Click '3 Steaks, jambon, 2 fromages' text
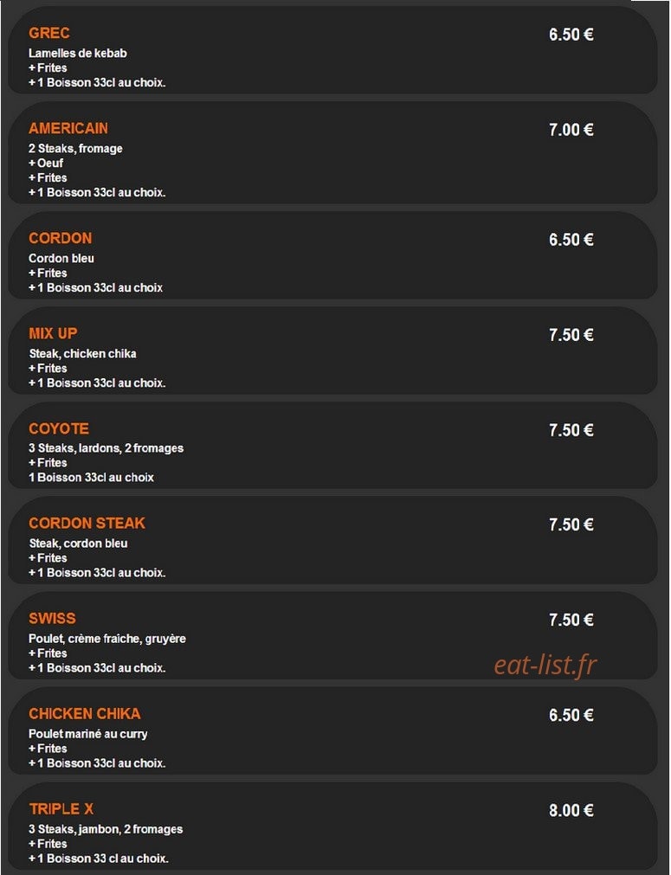 pos(106,829)
